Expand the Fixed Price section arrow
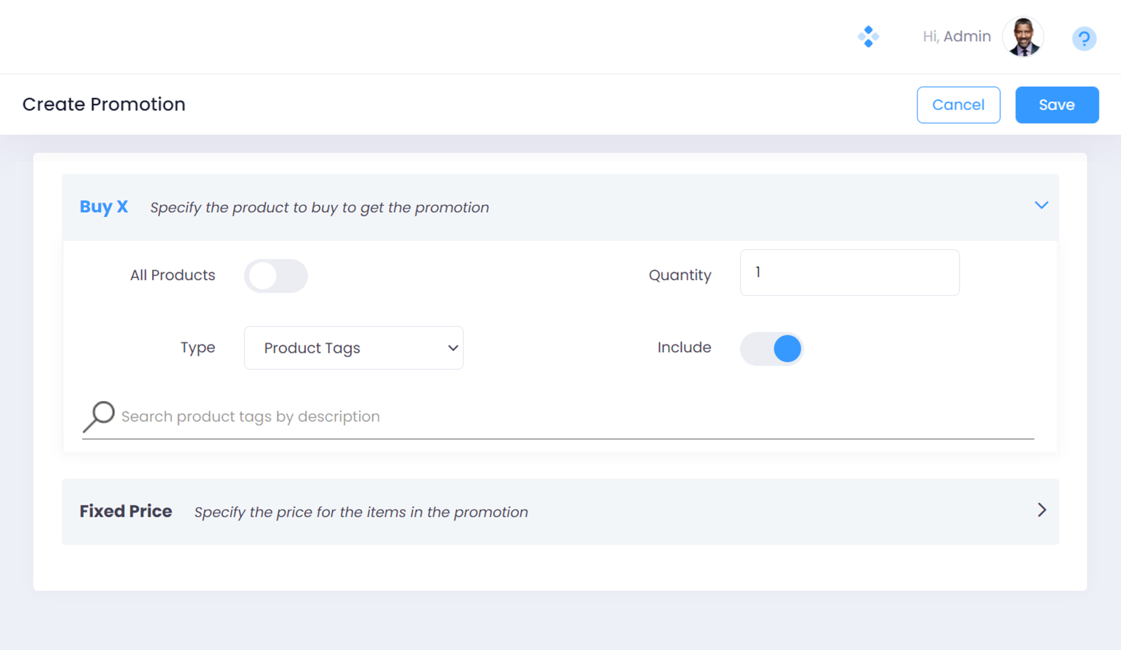 1041,510
